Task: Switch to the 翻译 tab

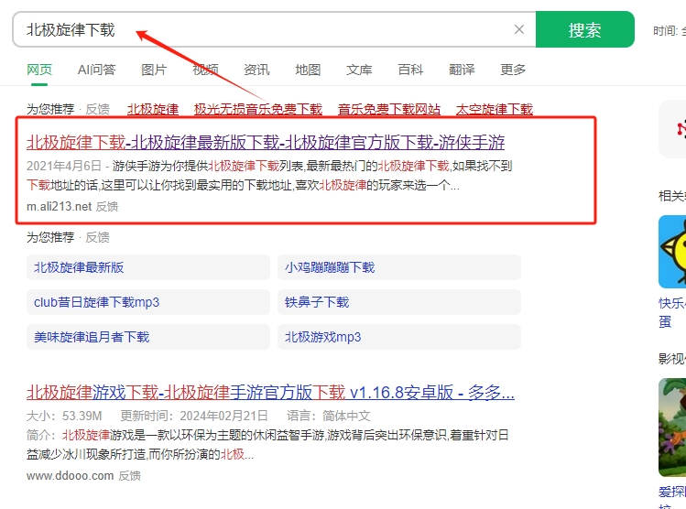Action: click(x=462, y=70)
